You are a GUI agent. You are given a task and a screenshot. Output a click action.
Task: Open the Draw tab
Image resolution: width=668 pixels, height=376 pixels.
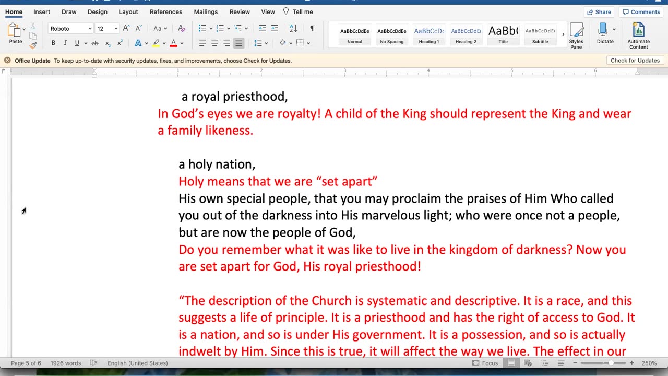click(69, 11)
